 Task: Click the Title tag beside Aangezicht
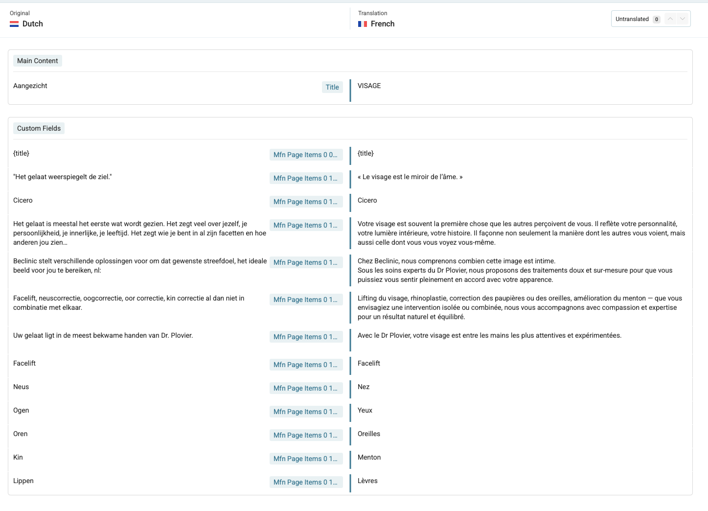click(332, 87)
